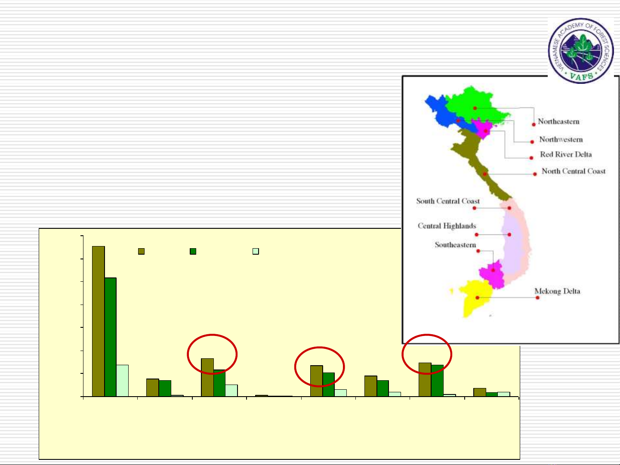Image resolution: width=620 pixels, height=465 pixels.
Task: Click the tallest light green bar
Action: click(123, 381)
